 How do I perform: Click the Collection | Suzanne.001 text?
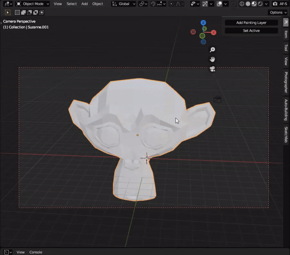point(29,27)
